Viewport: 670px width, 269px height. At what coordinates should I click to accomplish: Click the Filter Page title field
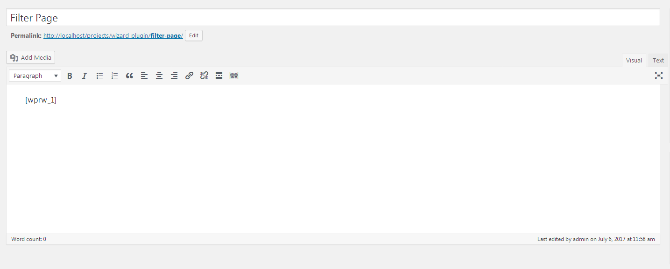(332, 18)
